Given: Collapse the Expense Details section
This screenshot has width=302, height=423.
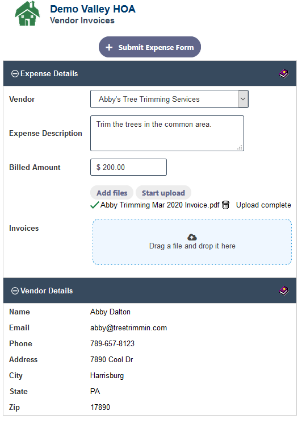Looking at the screenshot, I should 15,74.
